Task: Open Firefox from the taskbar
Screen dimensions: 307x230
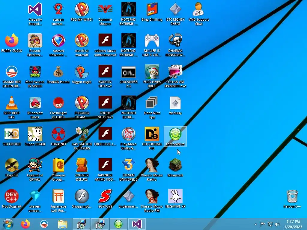Action: click(x=26, y=224)
